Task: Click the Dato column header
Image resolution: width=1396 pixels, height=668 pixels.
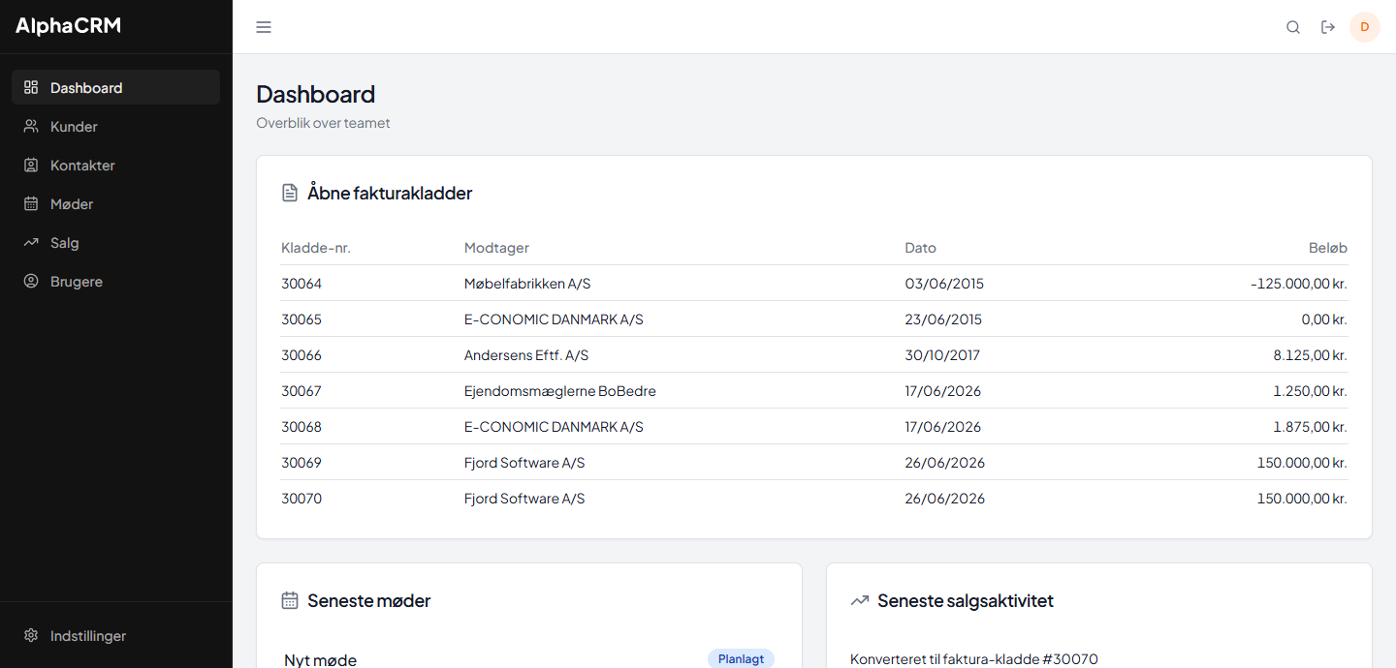Action: [x=920, y=248]
